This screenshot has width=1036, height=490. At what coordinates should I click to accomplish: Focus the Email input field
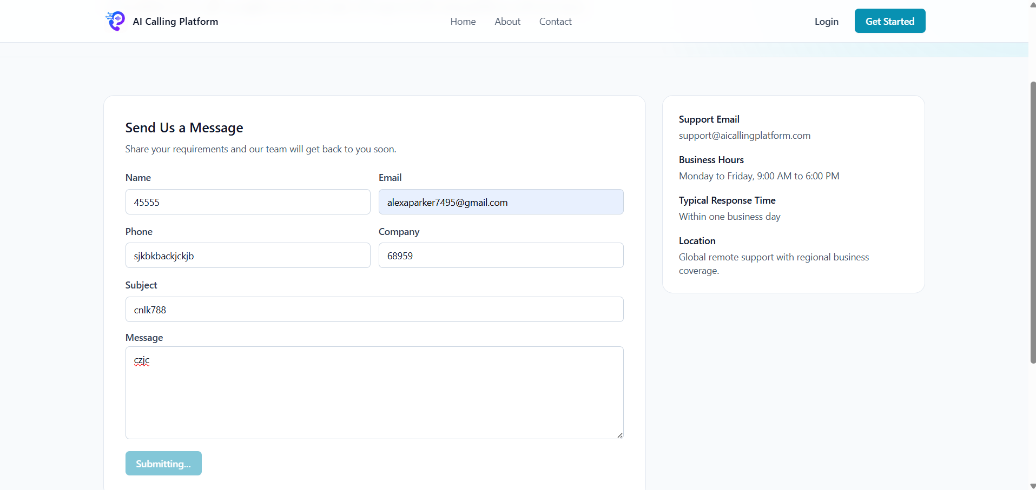(501, 202)
